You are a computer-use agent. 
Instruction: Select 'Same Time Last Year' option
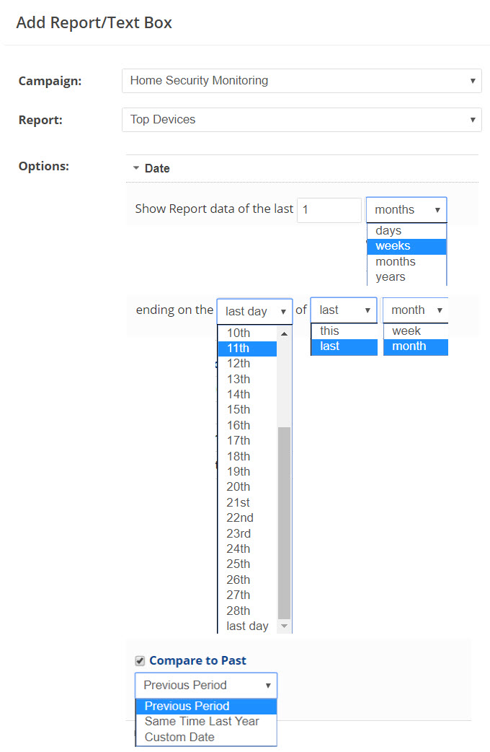[202, 722]
